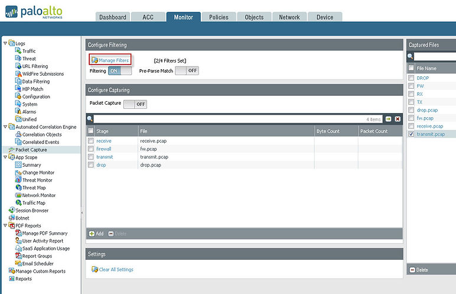Switch to the Network tab
Screen dimensions: 456x294
click(x=289, y=17)
